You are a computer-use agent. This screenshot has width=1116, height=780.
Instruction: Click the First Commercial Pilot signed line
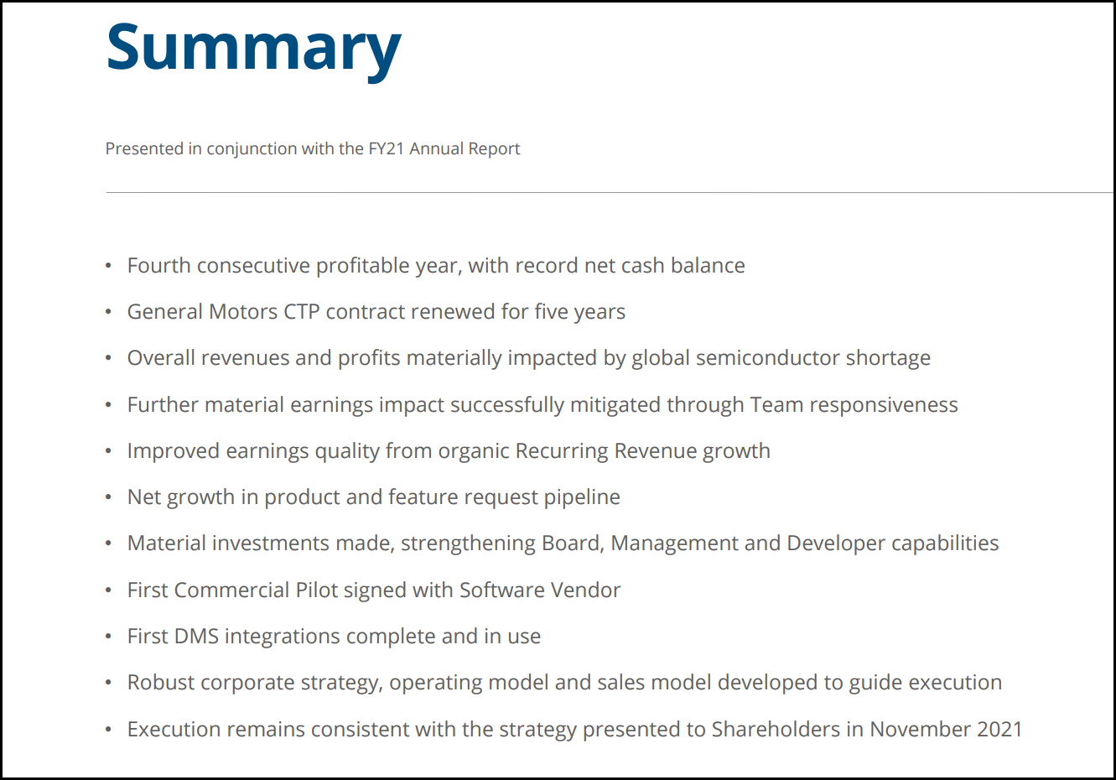click(374, 590)
